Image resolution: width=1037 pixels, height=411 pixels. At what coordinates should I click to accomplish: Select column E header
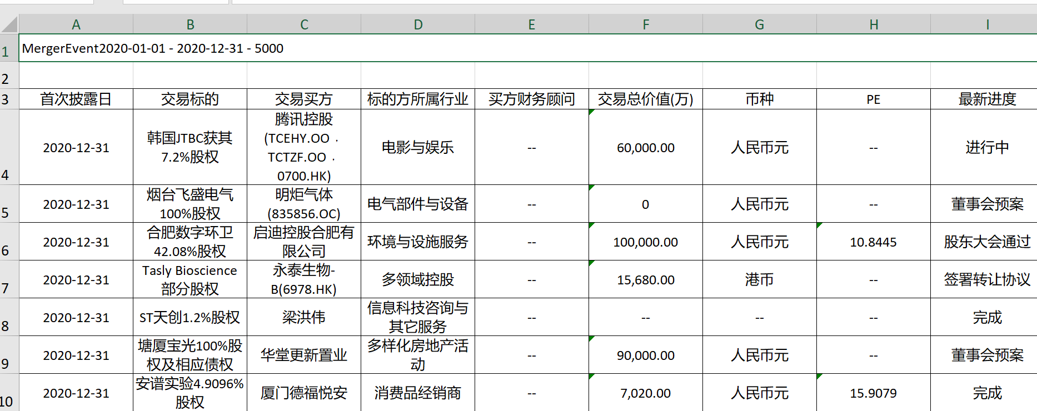532,24
